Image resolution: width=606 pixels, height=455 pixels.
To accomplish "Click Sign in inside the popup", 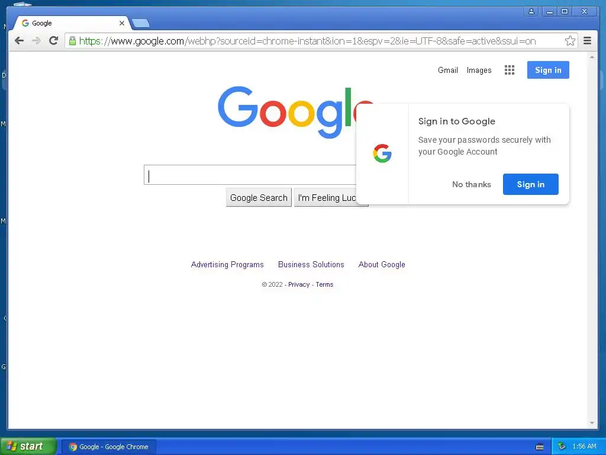I will pyautogui.click(x=531, y=184).
